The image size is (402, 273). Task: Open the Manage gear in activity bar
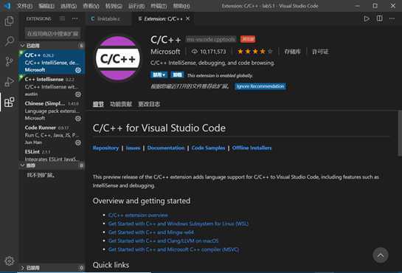click(x=10, y=261)
